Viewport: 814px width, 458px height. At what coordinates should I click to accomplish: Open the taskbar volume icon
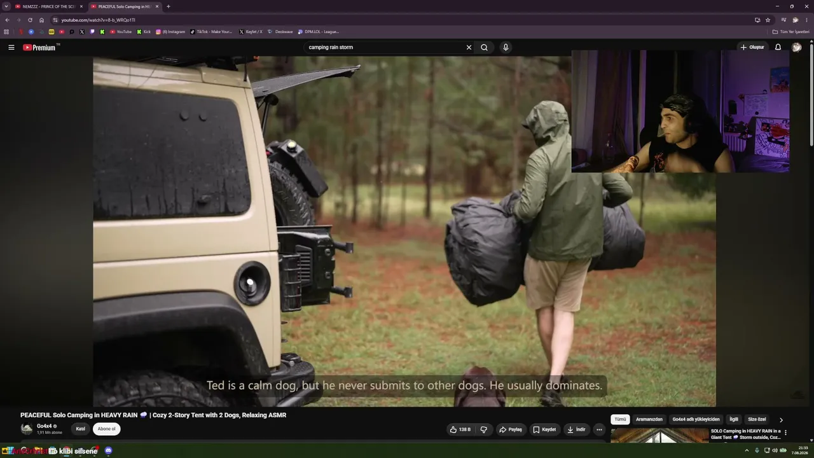point(775,450)
